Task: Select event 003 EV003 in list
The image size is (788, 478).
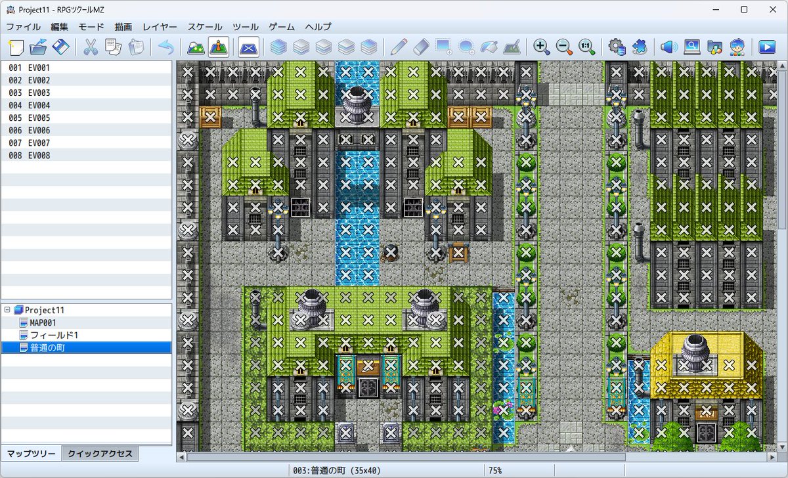Action: click(x=86, y=93)
